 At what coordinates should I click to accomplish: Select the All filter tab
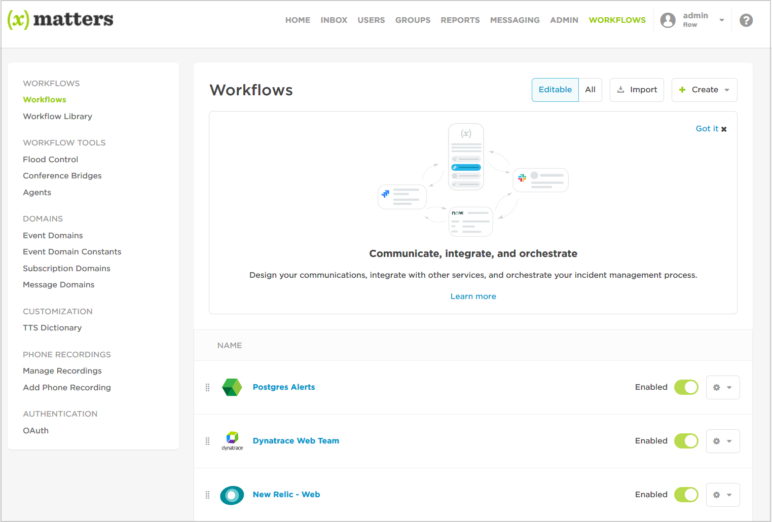pos(590,90)
